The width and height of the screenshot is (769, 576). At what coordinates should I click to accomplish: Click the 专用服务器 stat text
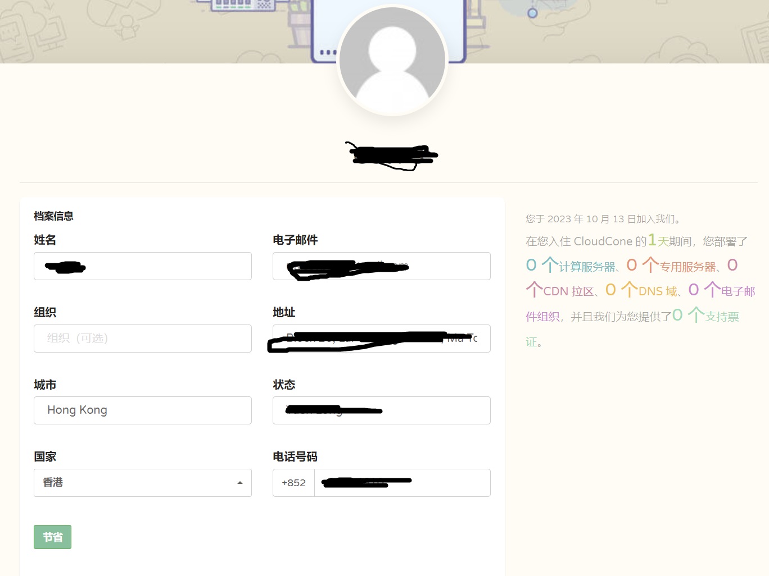coord(687,267)
